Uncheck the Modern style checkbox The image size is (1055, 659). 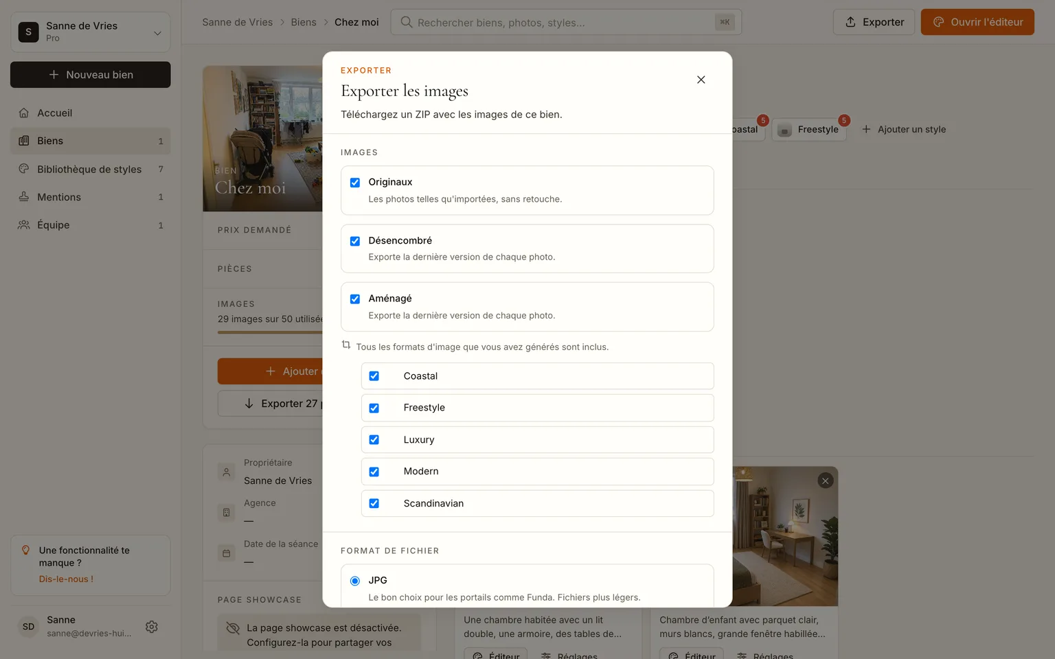click(374, 472)
